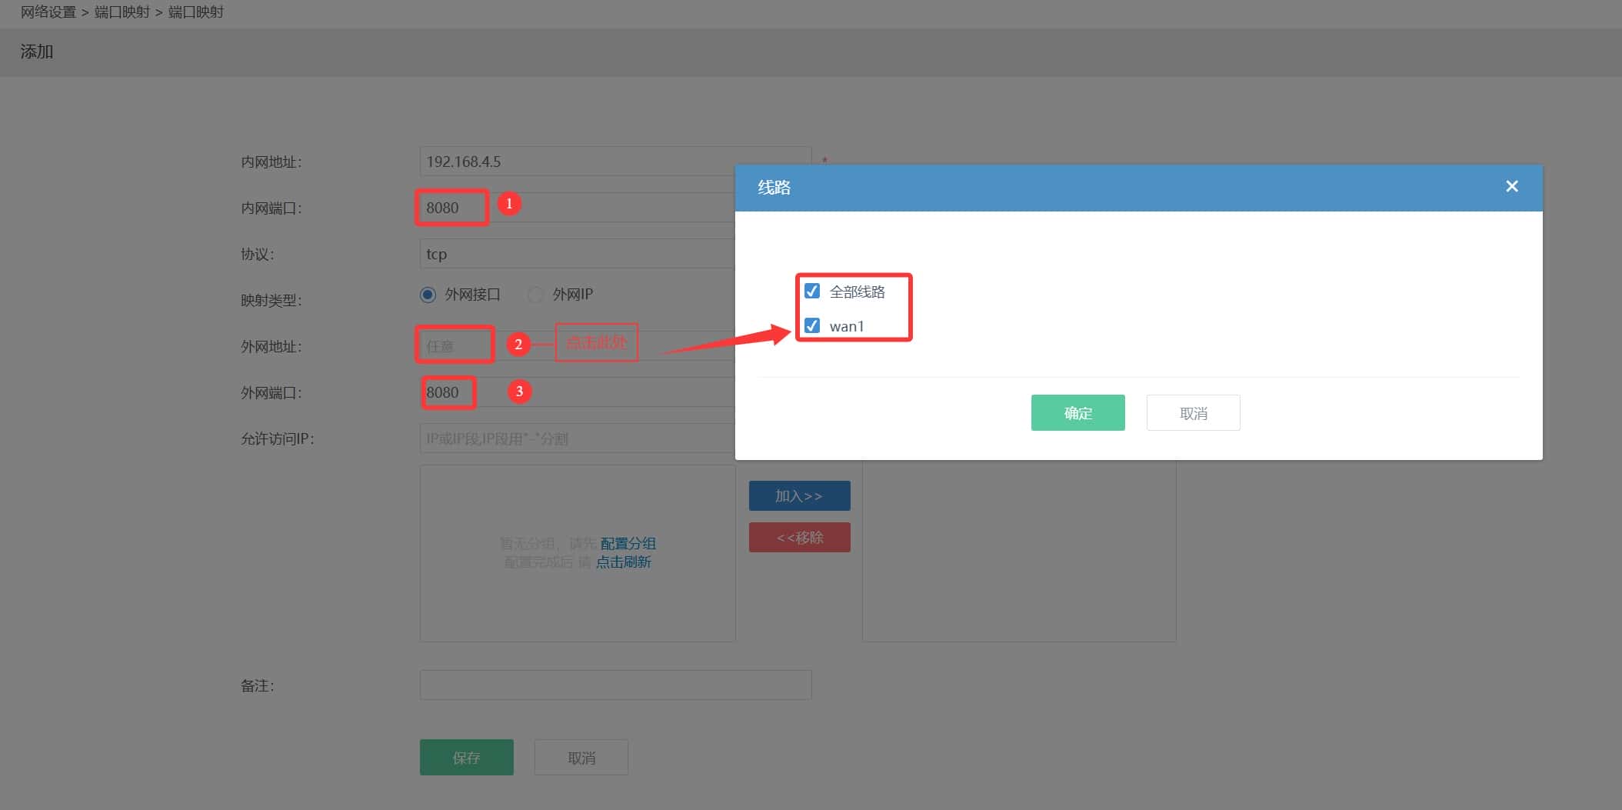Select the 外网接口 radio button
The image size is (1622, 810).
(x=428, y=295)
